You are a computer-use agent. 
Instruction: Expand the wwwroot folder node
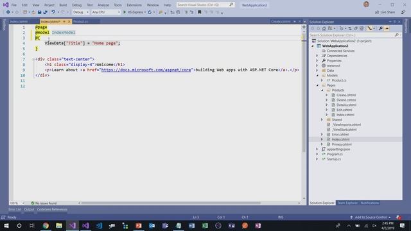coord(317,65)
